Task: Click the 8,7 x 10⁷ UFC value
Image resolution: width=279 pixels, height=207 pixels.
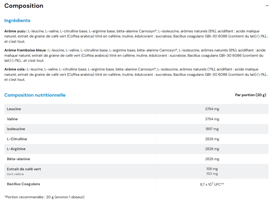Action: coord(212,184)
